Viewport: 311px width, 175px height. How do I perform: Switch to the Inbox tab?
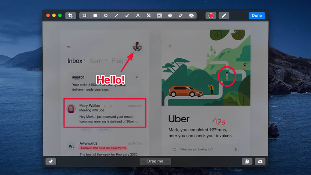click(75, 61)
